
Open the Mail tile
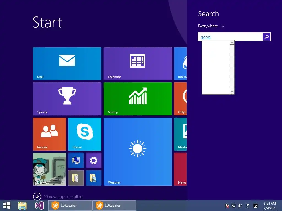pos(67,64)
